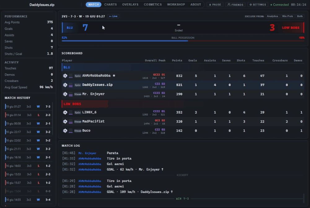Click Mr. Enjoyer's rank badge icon
Viewport: 310px width, 208px height.
click(65, 94)
